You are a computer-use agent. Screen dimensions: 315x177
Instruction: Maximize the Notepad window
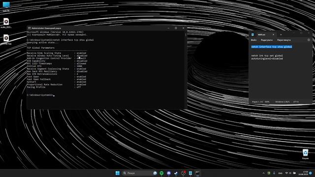(x=301, y=33)
